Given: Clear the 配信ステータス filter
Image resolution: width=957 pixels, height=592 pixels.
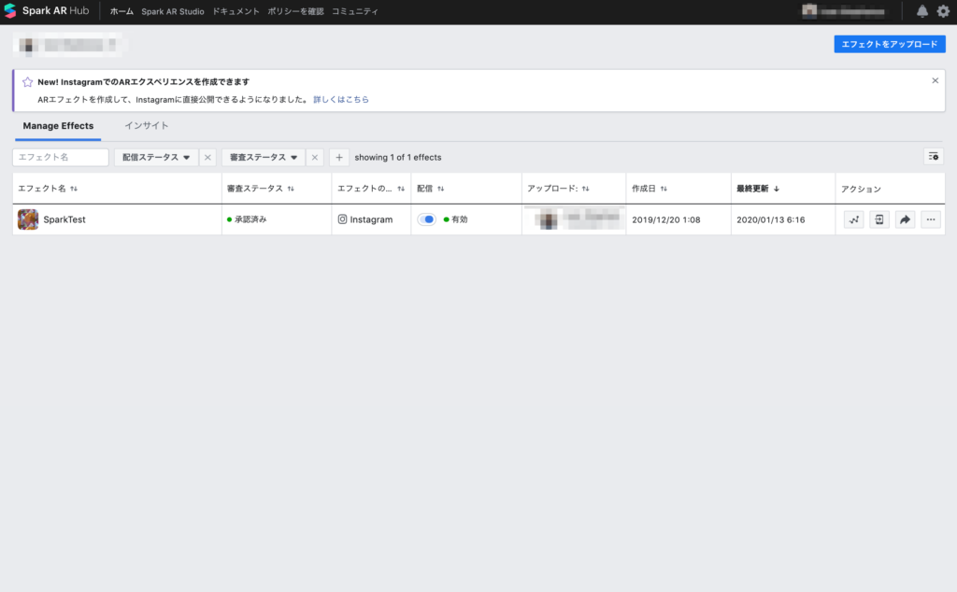Looking at the screenshot, I should 207,157.
